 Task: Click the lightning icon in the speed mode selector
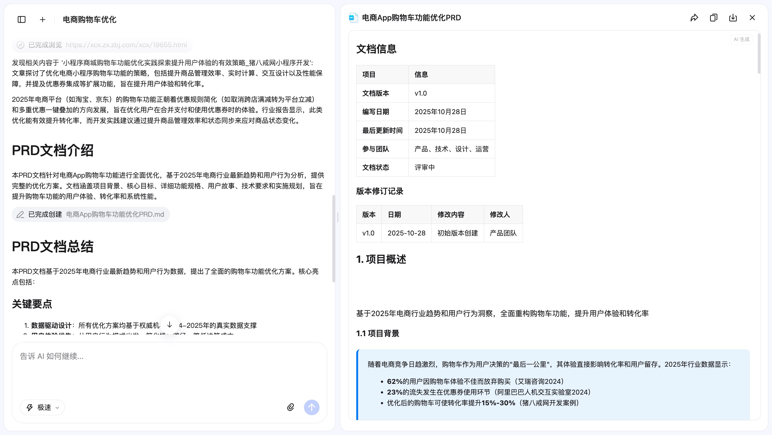[x=29, y=407]
